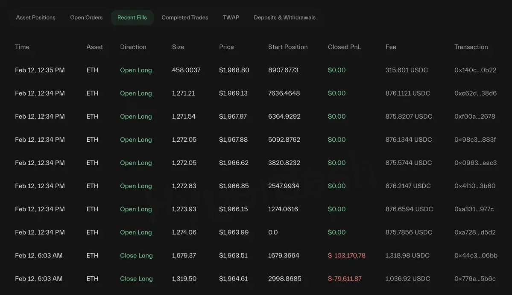Open the Open Orders tab

tap(86, 18)
